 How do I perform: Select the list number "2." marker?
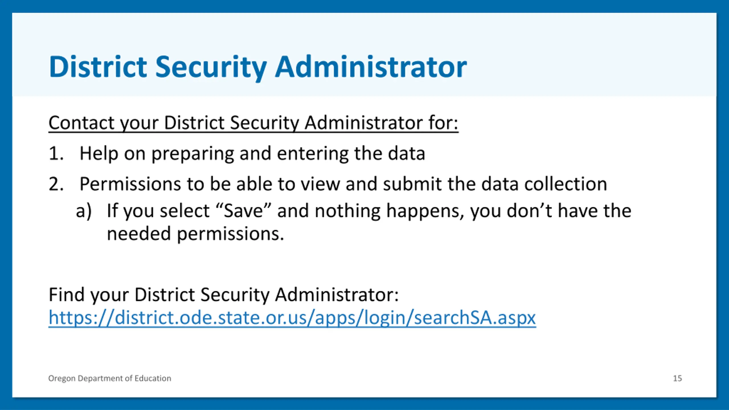pos(56,184)
